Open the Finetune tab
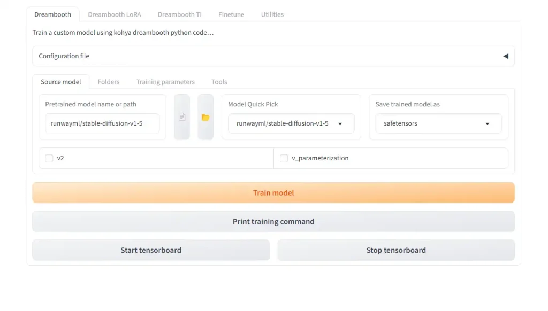Screen dimensions: 548x311 [231, 14]
